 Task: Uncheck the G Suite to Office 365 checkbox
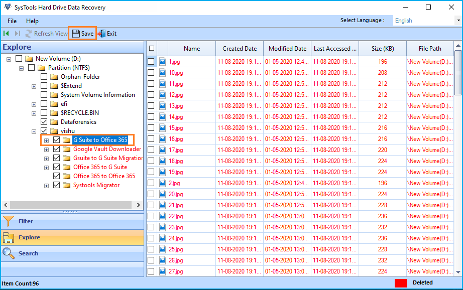[56, 140]
